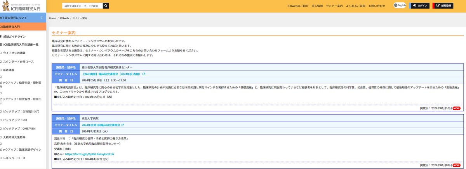Click the icon beside スタンダード必修コース
This screenshot has height=169, width=466.
(1, 62)
